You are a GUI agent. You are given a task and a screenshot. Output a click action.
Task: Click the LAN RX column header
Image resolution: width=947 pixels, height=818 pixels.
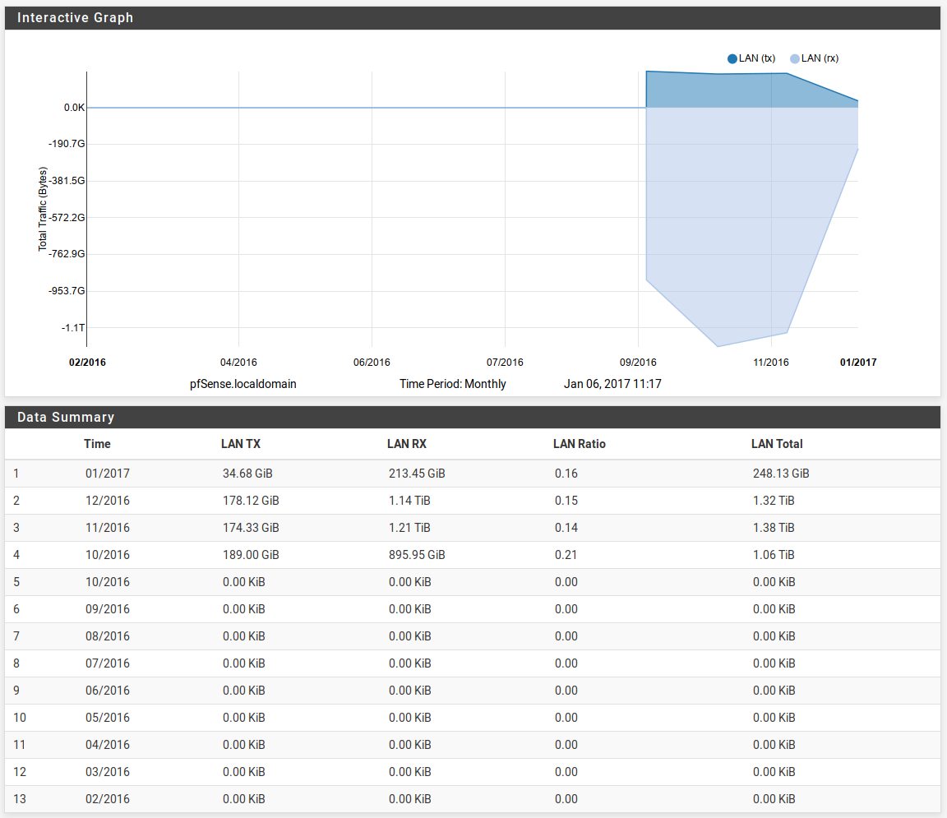click(407, 444)
